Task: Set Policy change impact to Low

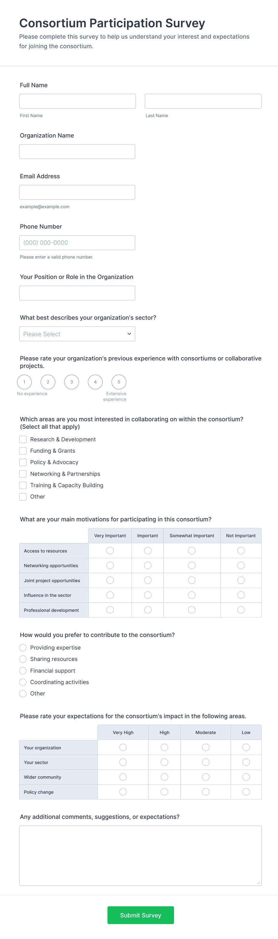Action: click(246, 792)
